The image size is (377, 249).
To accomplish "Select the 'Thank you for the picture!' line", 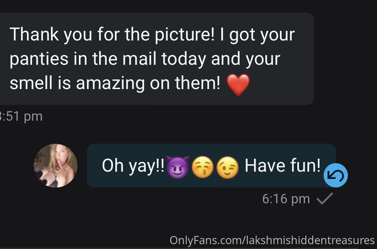I will click(x=112, y=35).
